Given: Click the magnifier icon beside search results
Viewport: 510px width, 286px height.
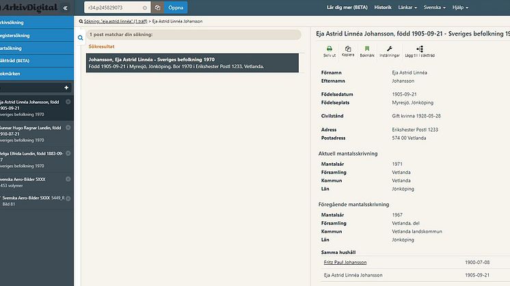Looking at the screenshot, I should [81, 38].
